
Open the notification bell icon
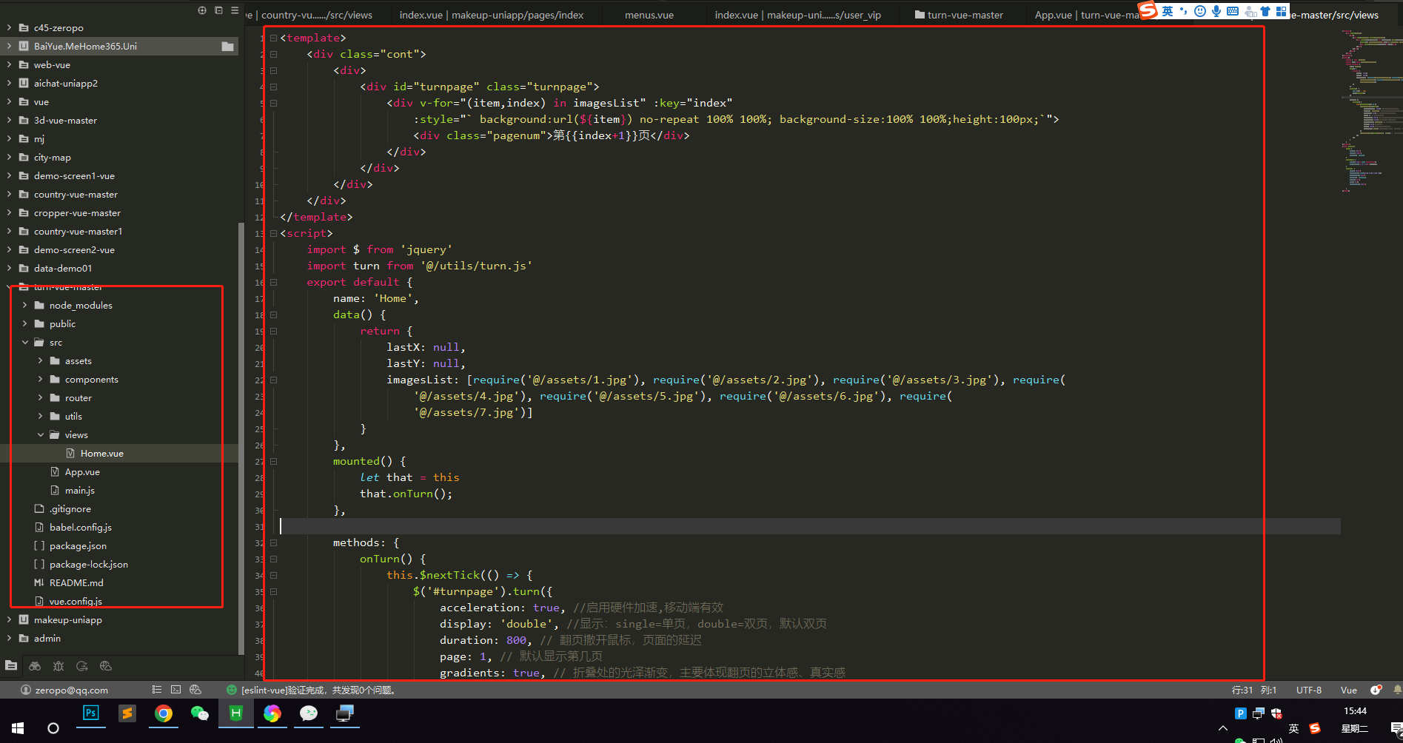pyautogui.click(x=1397, y=690)
